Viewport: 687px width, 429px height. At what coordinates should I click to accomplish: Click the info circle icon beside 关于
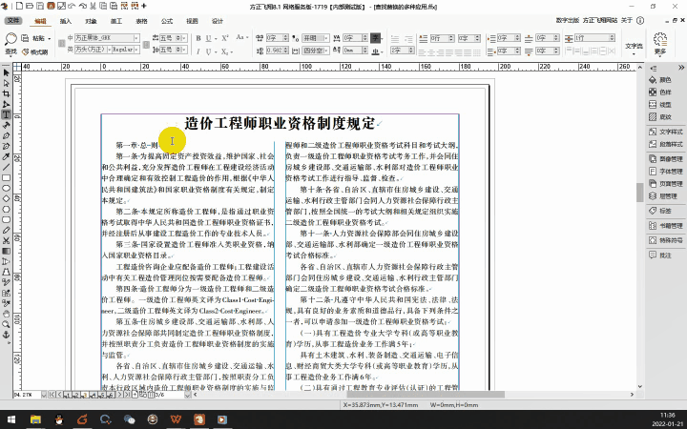(x=640, y=21)
